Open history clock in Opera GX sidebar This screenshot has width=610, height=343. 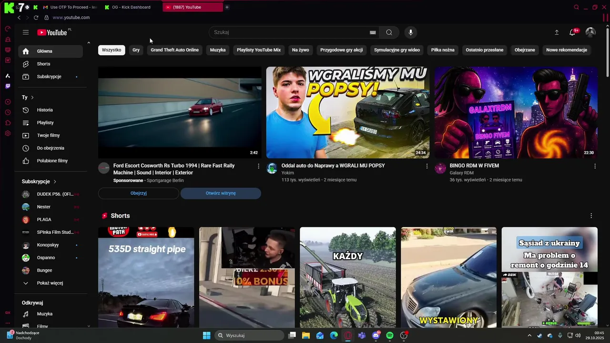(x=8, y=112)
